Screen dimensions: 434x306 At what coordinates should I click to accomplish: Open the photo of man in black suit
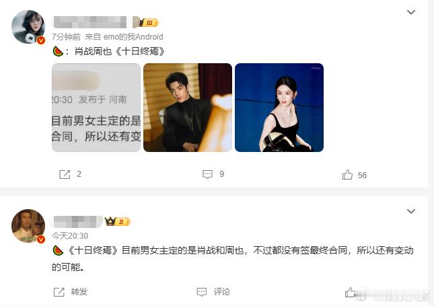tap(188, 108)
